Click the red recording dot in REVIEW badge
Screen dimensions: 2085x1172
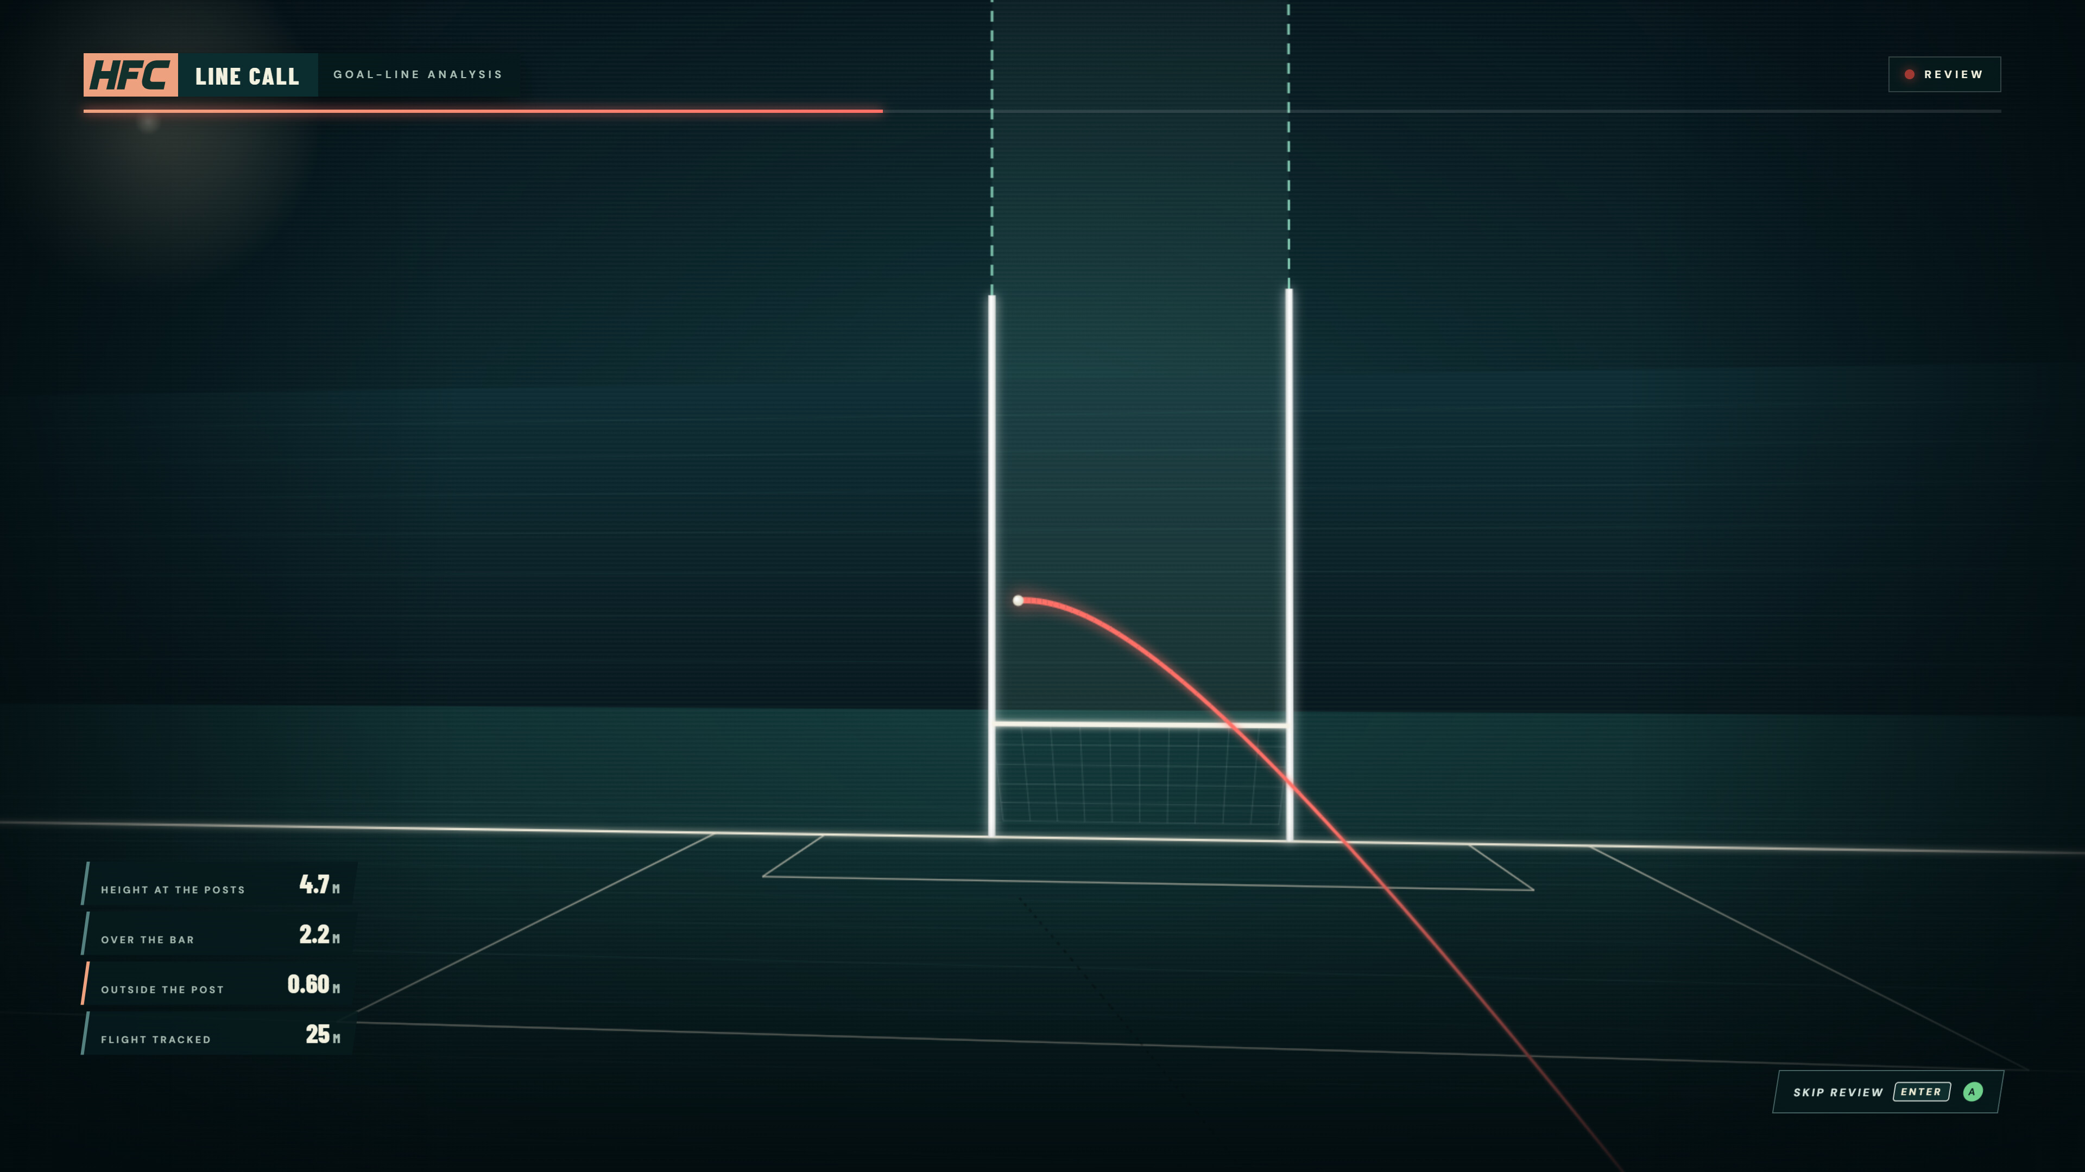click(1910, 74)
